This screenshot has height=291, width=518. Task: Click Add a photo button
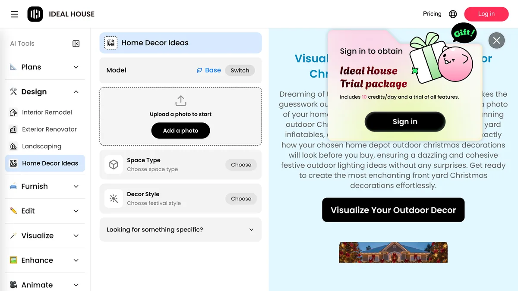pos(180,131)
